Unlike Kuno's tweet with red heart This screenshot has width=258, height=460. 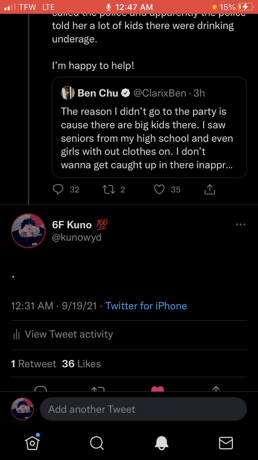[x=157, y=389]
